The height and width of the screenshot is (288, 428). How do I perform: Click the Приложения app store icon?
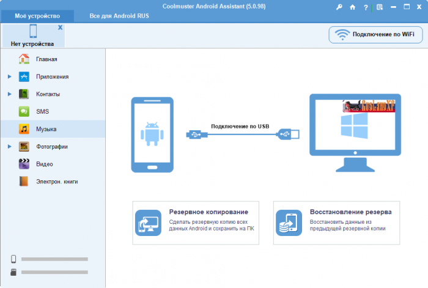24,76
